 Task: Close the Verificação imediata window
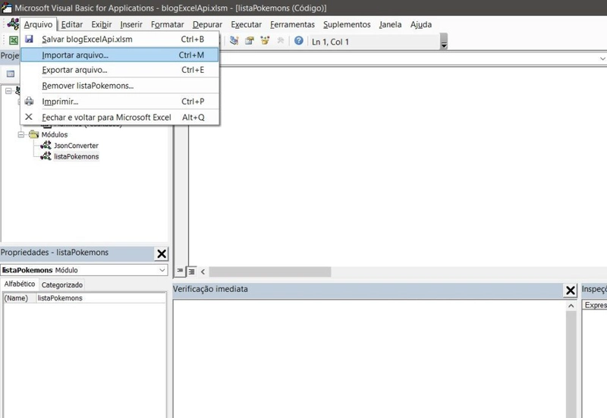point(571,290)
